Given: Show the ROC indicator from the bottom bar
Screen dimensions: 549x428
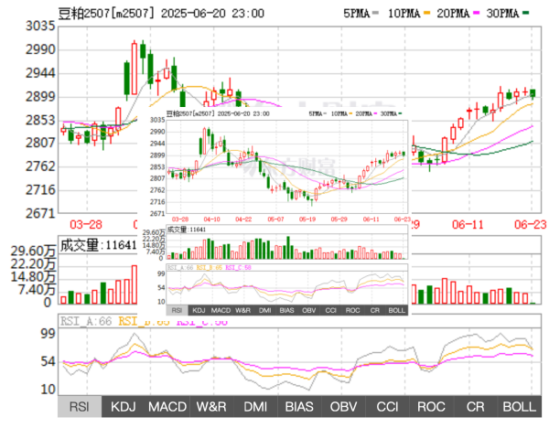Looking at the screenshot, I should pyautogui.click(x=432, y=406).
